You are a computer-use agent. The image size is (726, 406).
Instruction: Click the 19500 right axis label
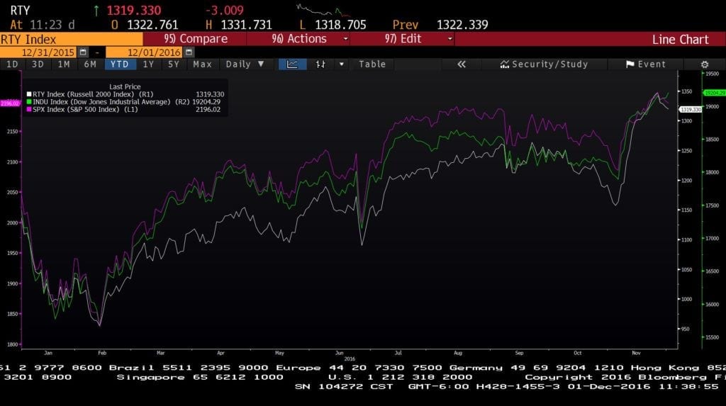712,74
